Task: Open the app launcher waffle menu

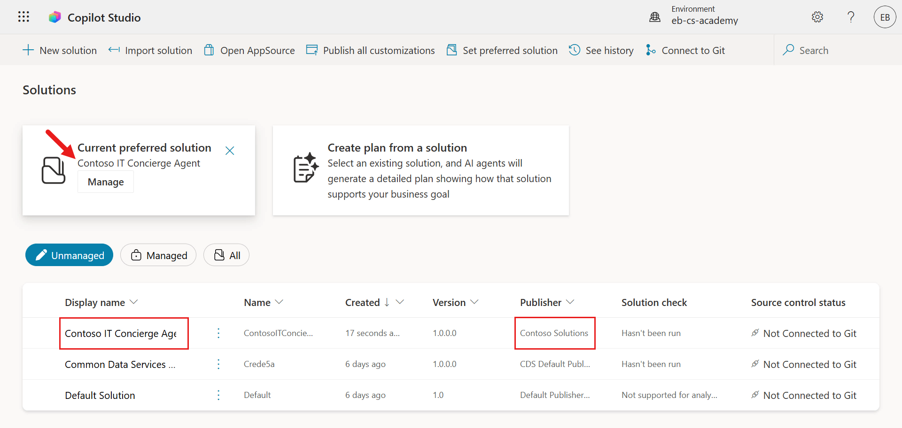Action: click(23, 17)
